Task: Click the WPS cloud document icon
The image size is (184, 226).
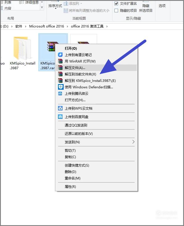Action: pos(60,108)
